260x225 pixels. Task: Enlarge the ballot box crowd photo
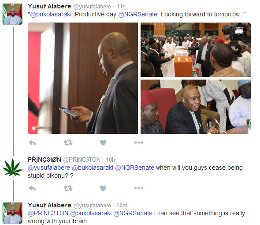pos(196,50)
